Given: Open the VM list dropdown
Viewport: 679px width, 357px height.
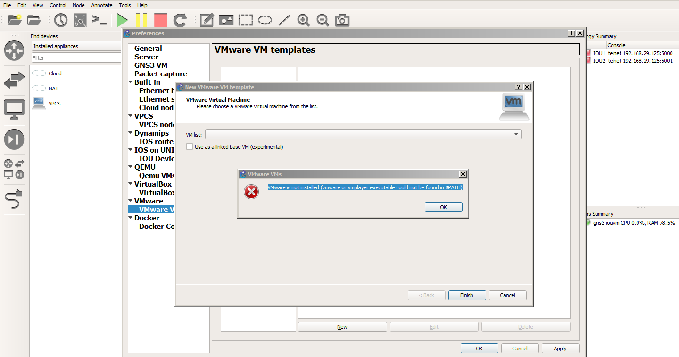Looking at the screenshot, I should point(363,135).
